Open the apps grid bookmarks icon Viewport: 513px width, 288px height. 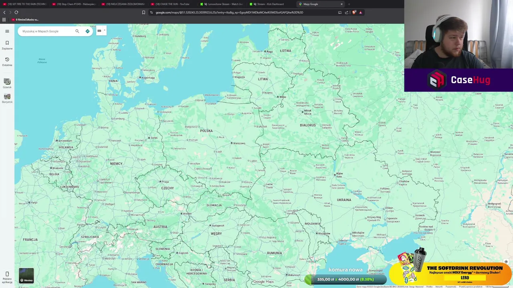(4, 20)
